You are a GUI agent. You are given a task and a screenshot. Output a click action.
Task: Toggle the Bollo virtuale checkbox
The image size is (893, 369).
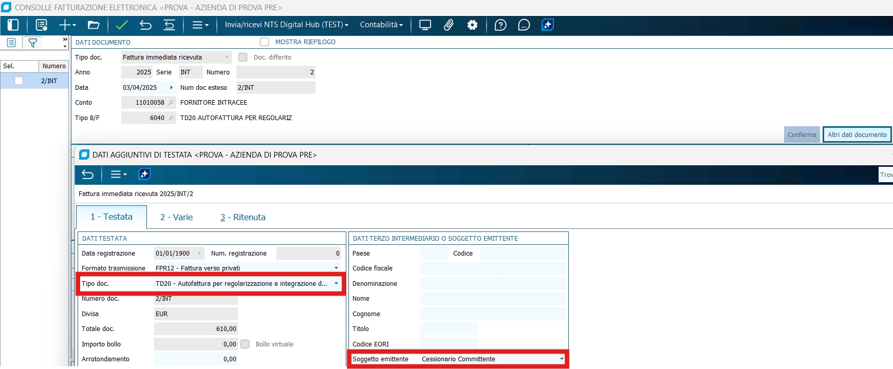pyautogui.click(x=245, y=344)
